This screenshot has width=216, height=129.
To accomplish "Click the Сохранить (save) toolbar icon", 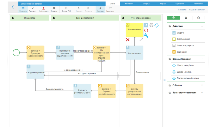I will coord(23,9).
